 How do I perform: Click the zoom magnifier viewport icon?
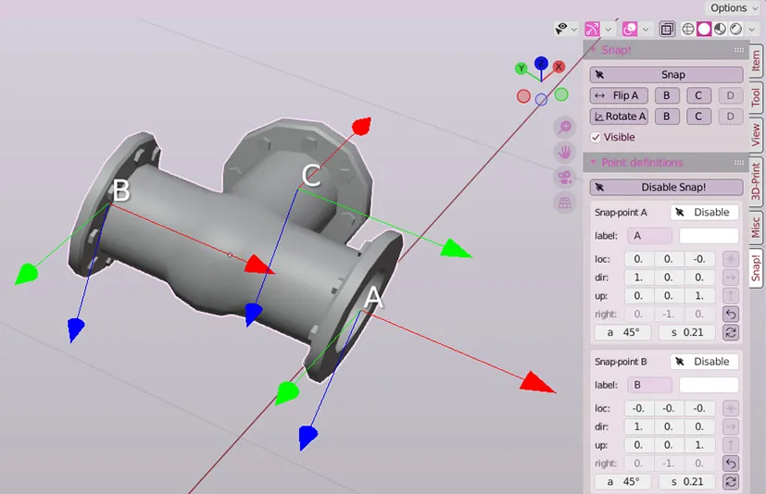565,128
